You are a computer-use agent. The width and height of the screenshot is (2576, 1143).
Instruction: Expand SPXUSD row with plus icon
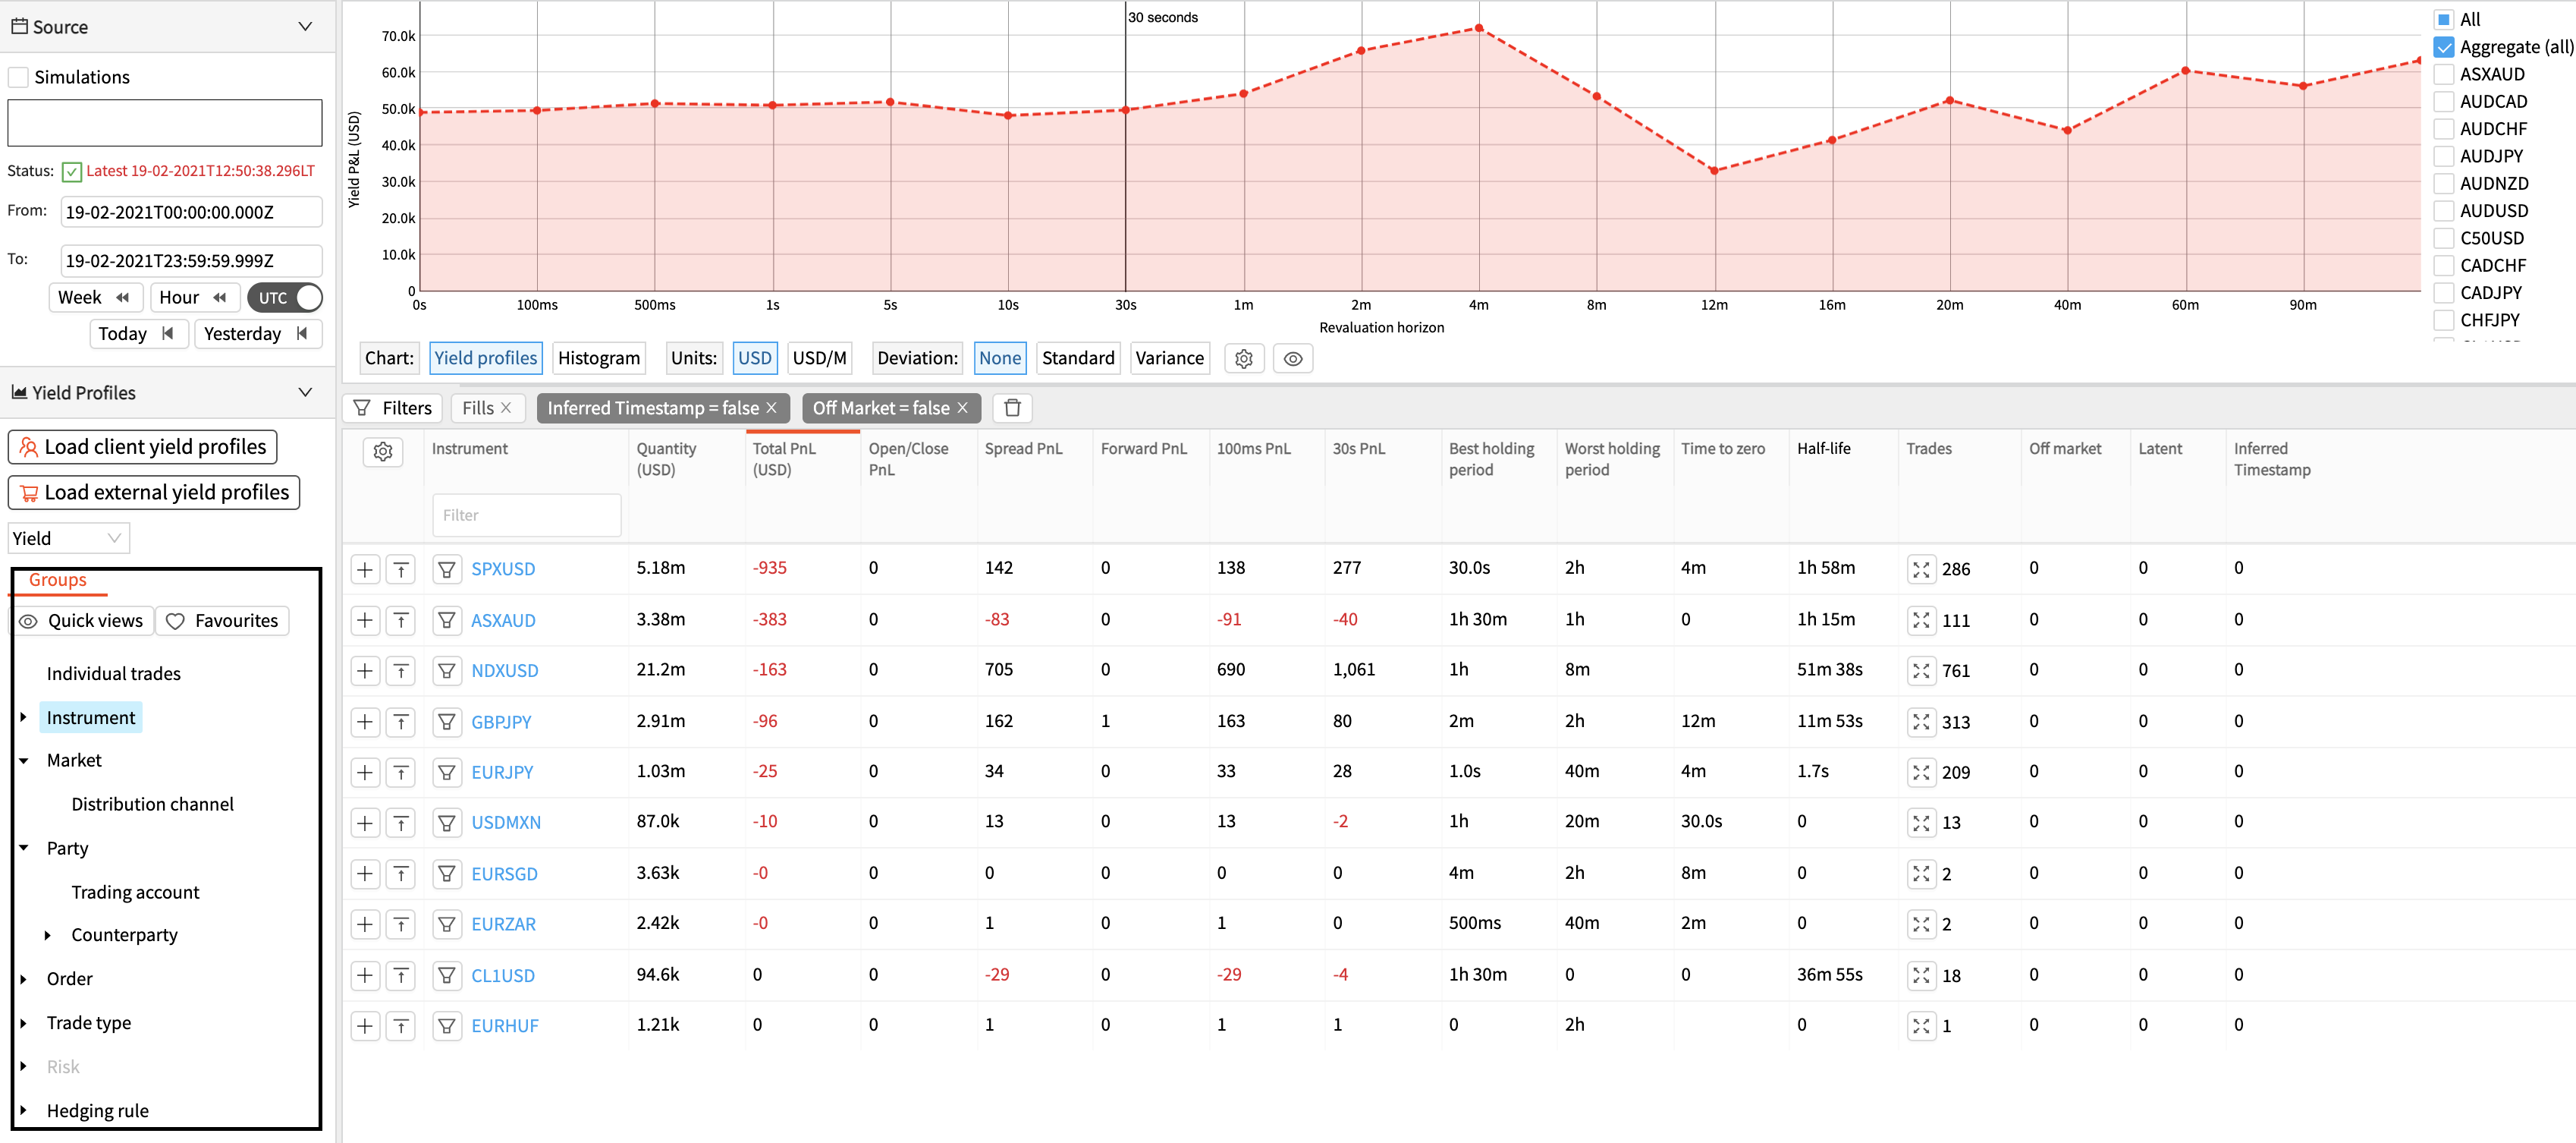pyautogui.click(x=365, y=568)
